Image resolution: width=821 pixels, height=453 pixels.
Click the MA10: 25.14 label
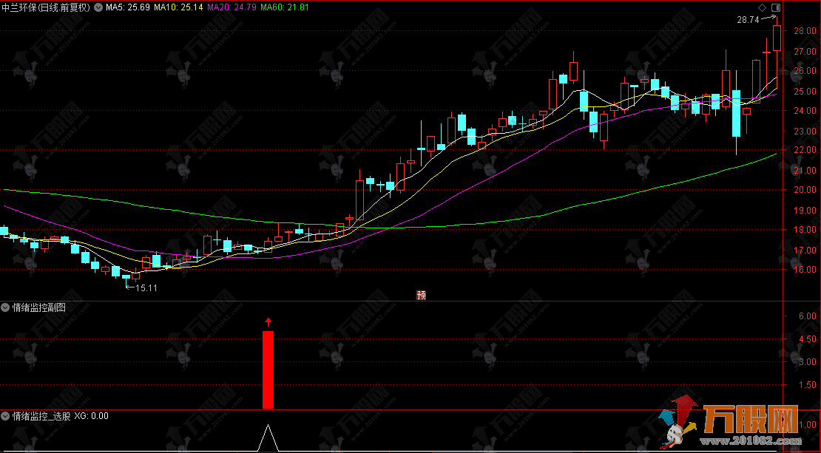point(178,8)
